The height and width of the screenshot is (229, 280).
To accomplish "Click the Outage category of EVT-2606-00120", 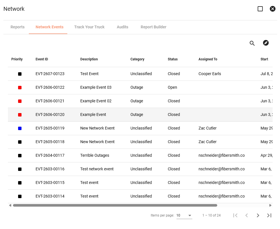I will (137, 114).
